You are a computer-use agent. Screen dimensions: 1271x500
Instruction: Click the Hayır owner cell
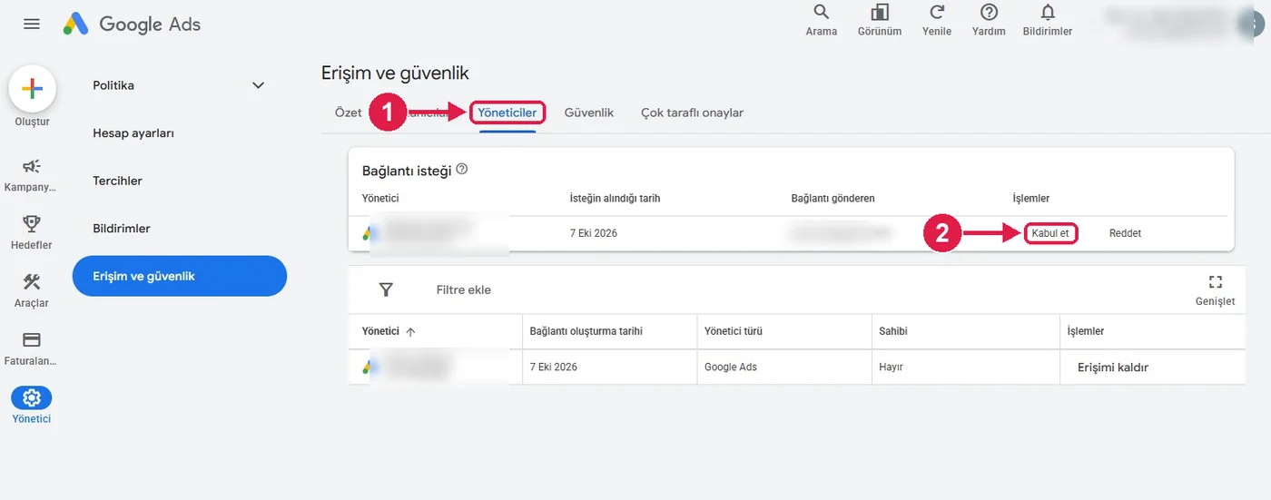coord(891,368)
